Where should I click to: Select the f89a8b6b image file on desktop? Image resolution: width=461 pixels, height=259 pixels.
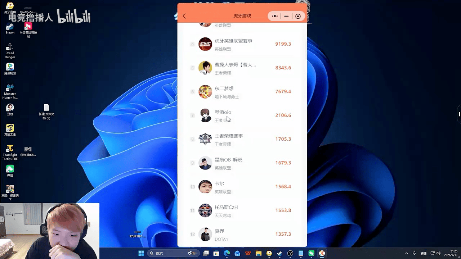pyautogui.click(x=28, y=151)
